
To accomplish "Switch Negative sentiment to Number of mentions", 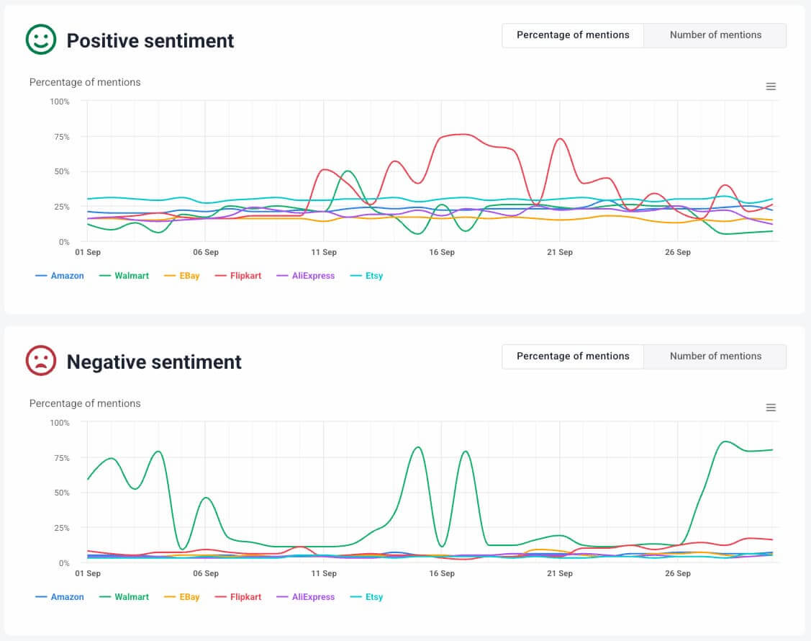I will click(x=715, y=356).
